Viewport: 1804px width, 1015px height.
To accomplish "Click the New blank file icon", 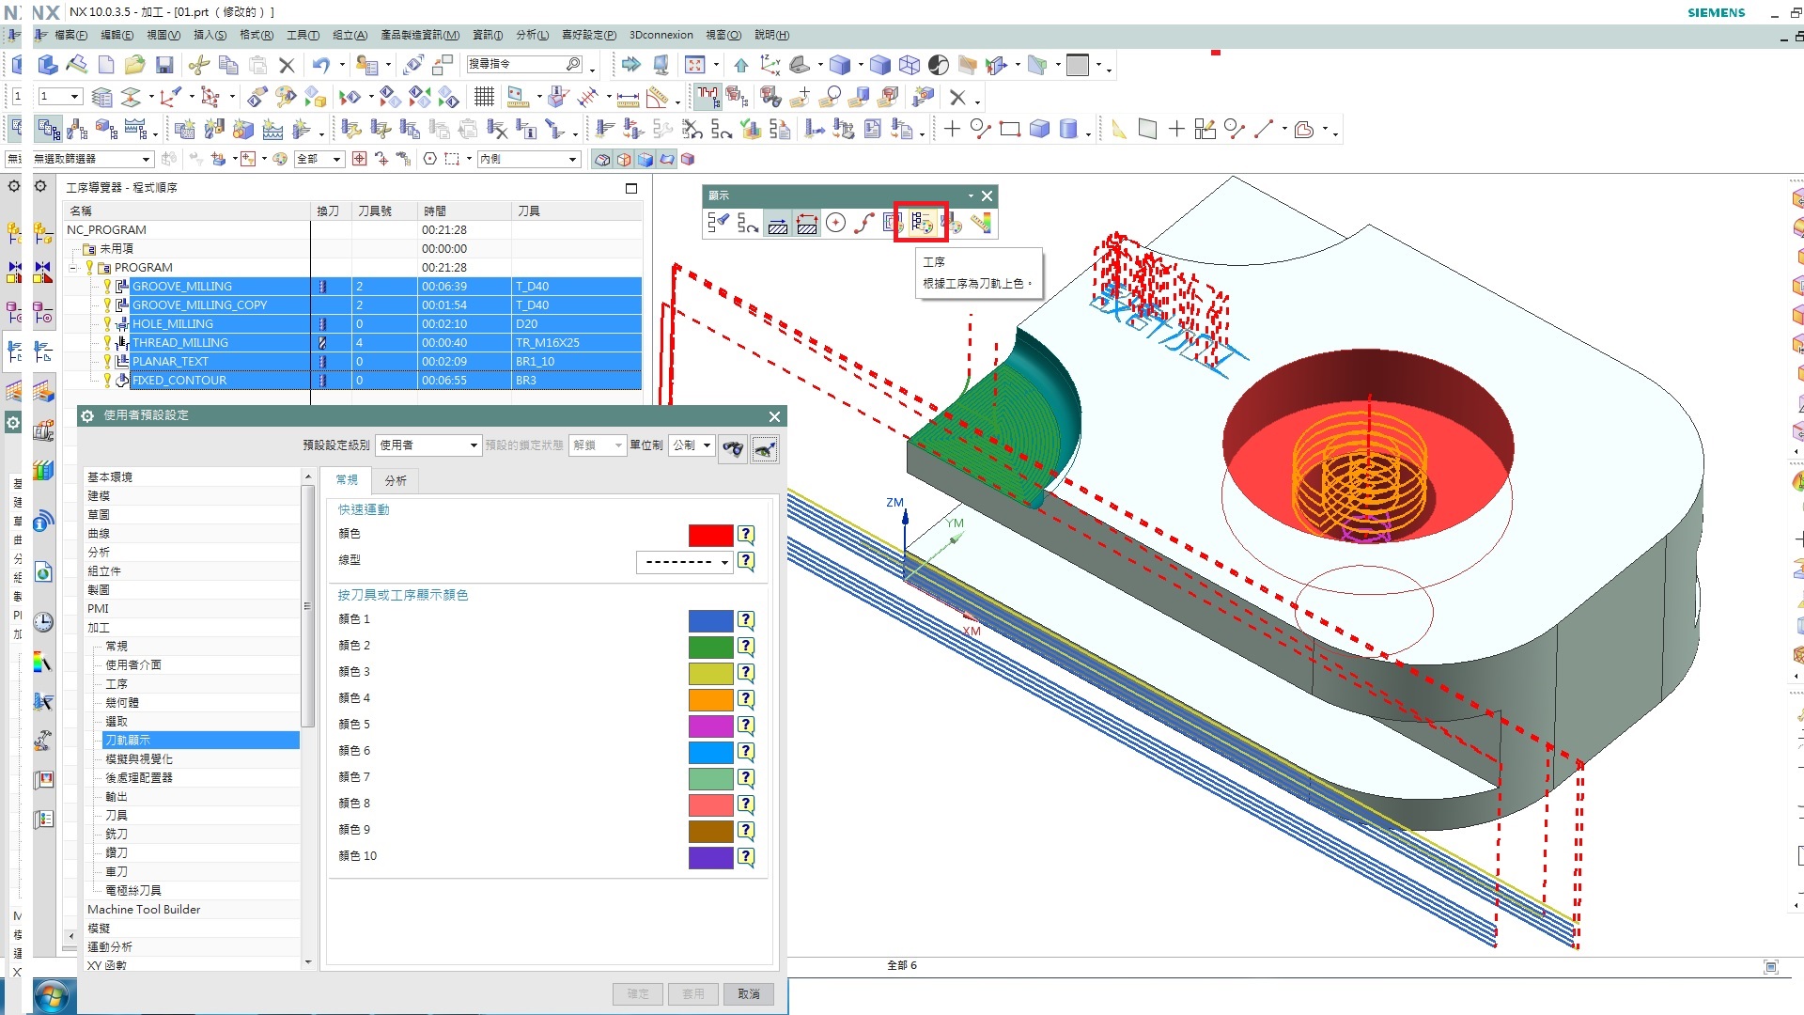I will pyautogui.click(x=106, y=65).
